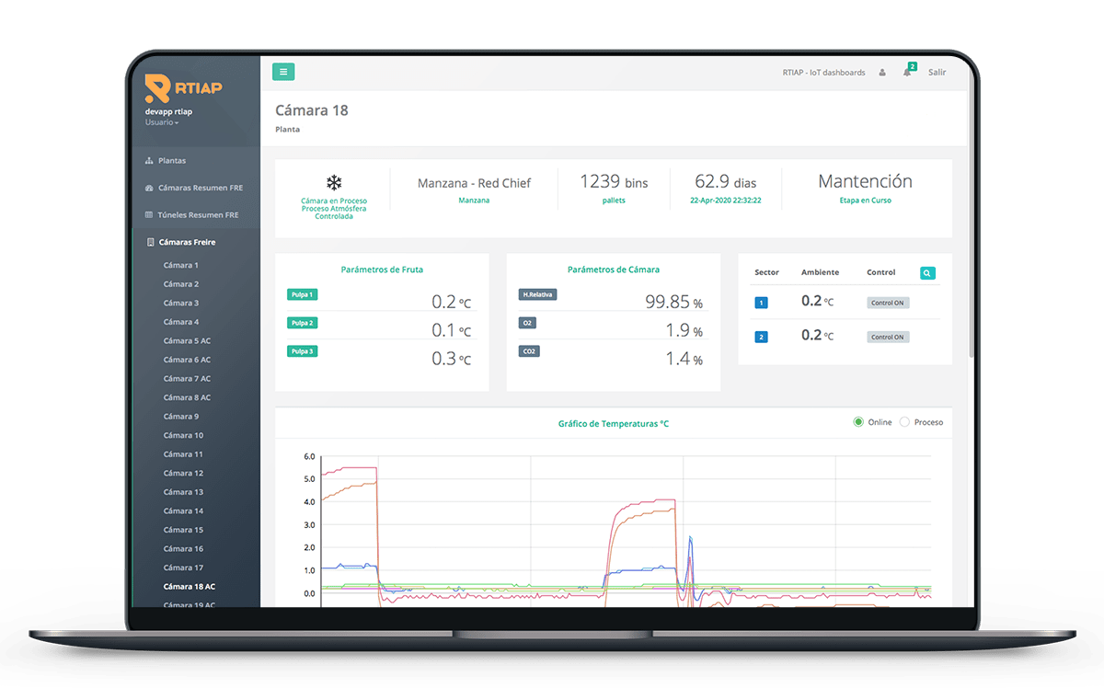
Task: Click the RTIAP - IoT dashboards link
Action: [x=823, y=73]
